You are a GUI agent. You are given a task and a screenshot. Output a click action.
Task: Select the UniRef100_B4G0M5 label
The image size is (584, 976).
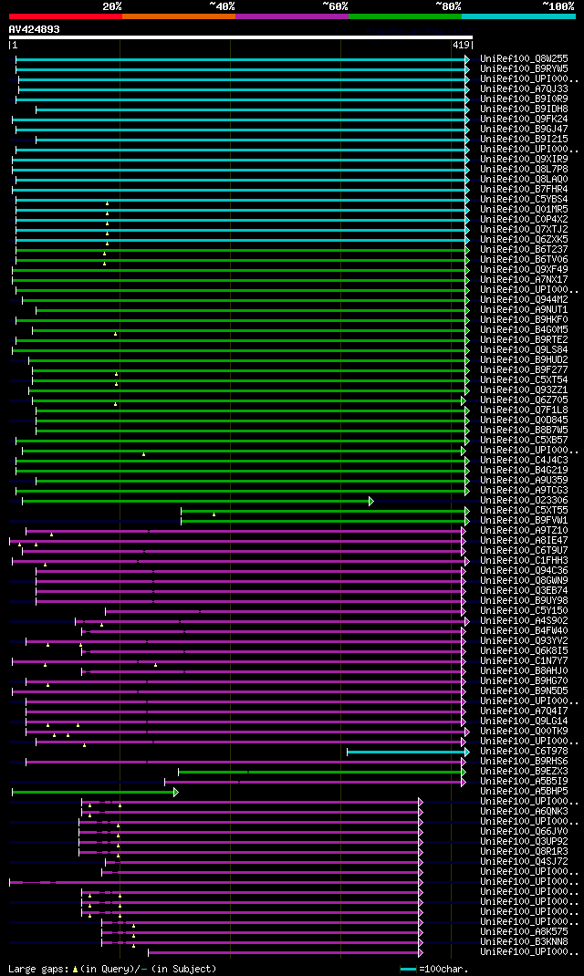(x=524, y=330)
